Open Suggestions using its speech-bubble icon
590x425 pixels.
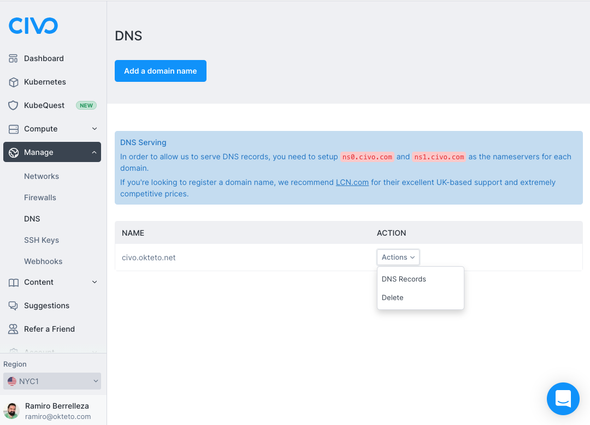13,306
